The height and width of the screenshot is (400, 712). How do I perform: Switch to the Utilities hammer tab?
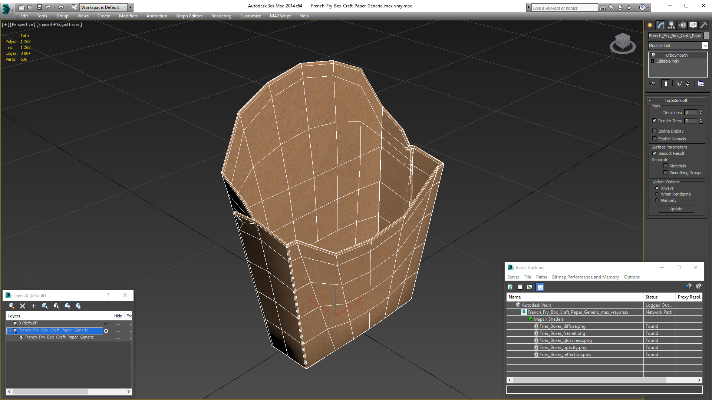703,25
